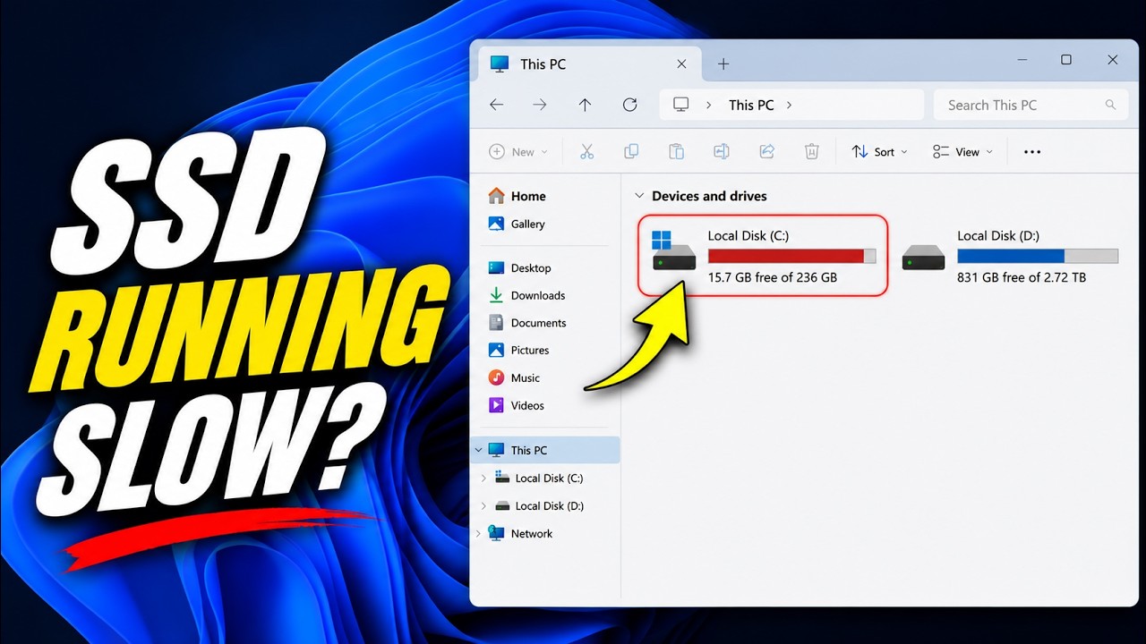Open the Downloads folder in sidebar
The height and width of the screenshot is (644, 1146).
click(526, 295)
